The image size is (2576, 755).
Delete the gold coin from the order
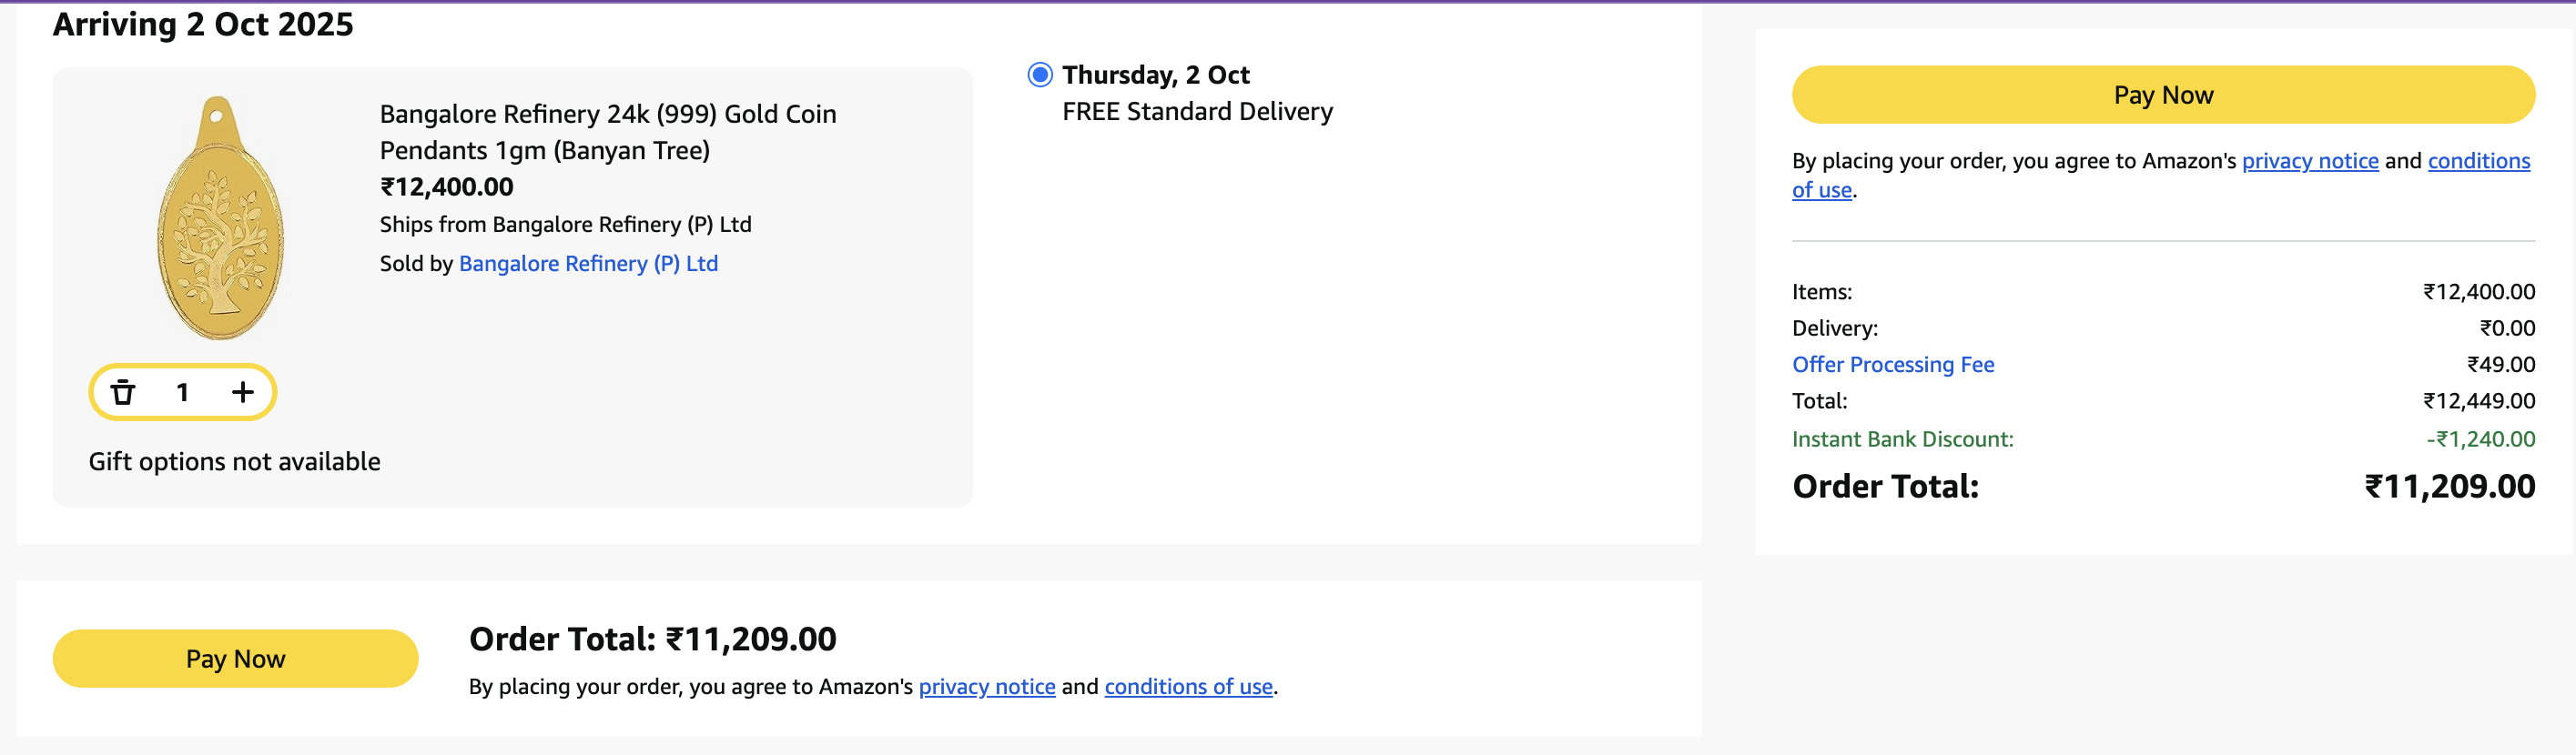point(123,392)
